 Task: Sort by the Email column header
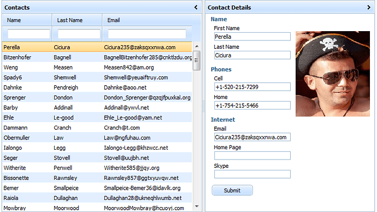[x=147, y=20]
